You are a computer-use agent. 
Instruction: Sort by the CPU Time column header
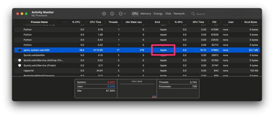[95, 22]
